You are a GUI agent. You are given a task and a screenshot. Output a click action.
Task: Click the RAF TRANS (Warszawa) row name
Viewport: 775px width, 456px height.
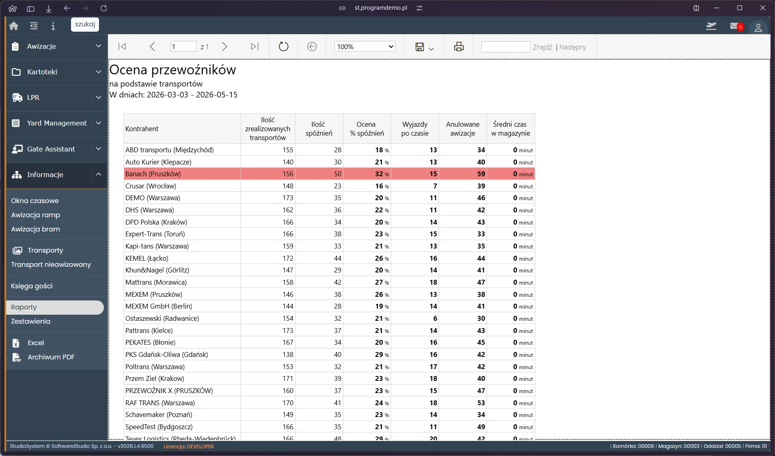tap(160, 403)
